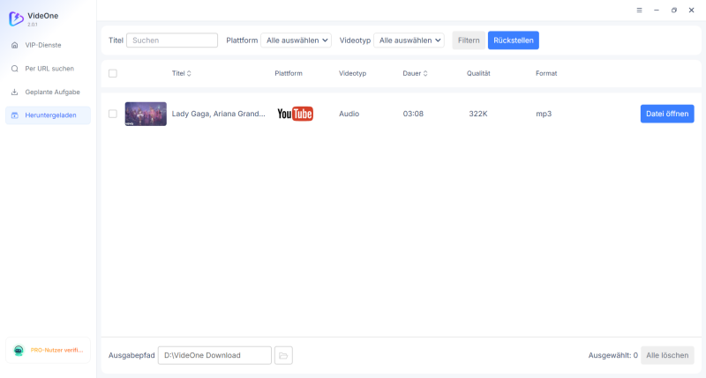706x378 pixels.
Task: Click the Ausgewählt: 0 counter text
Action: pos(612,355)
